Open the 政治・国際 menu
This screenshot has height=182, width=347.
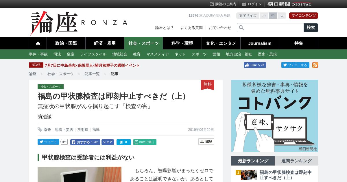point(66,43)
